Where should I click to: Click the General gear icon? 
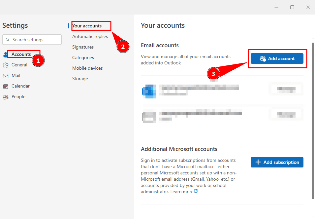click(x=6, y=65)
